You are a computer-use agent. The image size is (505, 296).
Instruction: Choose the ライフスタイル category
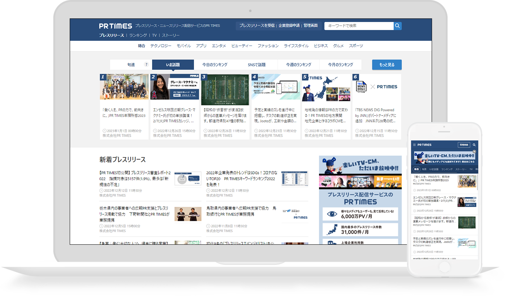coord(296,46)
